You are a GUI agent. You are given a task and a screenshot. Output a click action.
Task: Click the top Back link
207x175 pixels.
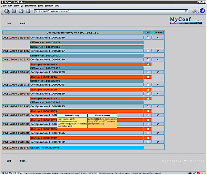coord(23,23)
